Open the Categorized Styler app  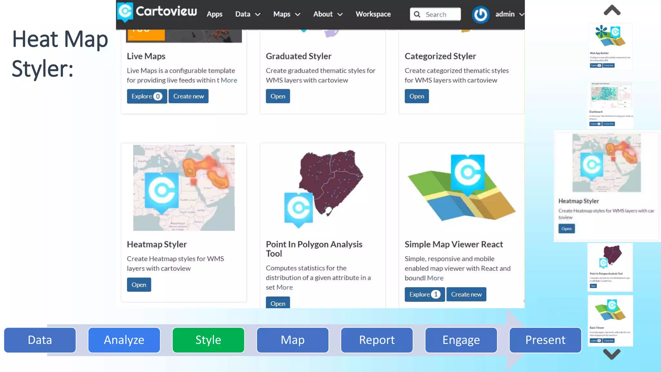(x=417, y=96)
